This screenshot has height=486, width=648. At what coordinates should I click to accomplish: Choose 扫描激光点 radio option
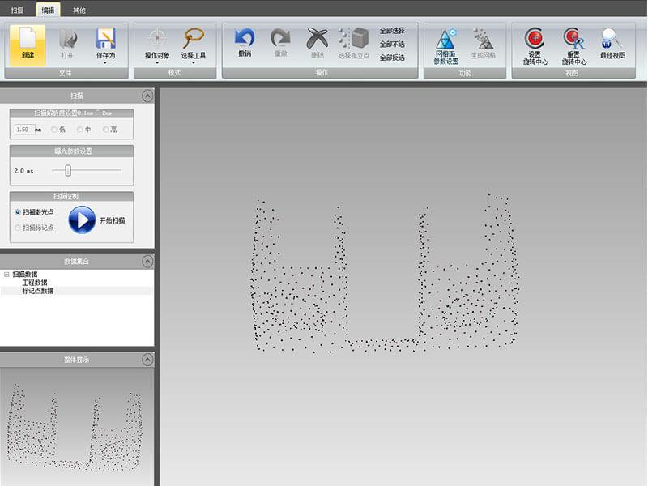click(x=18, y=211)
